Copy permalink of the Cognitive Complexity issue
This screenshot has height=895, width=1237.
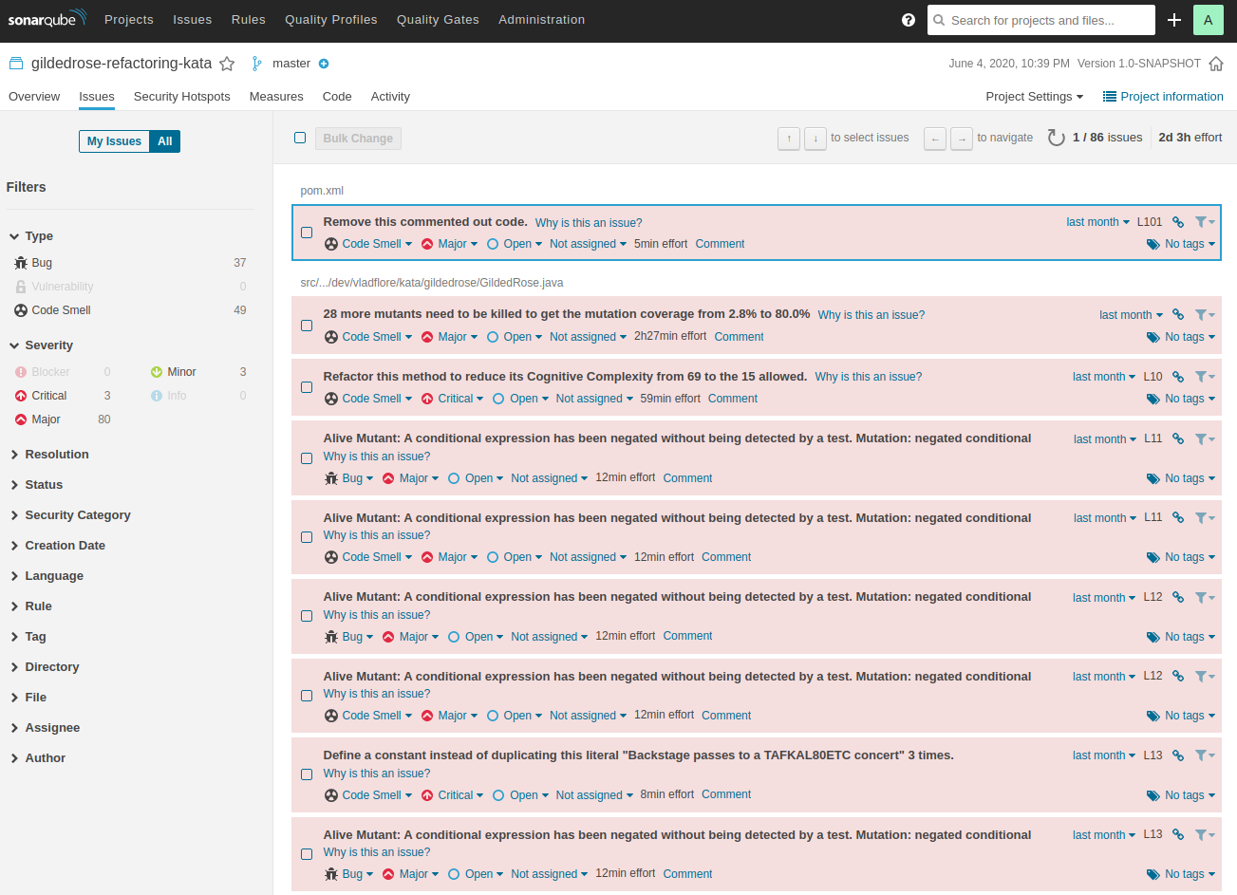tap(1178, 377)
